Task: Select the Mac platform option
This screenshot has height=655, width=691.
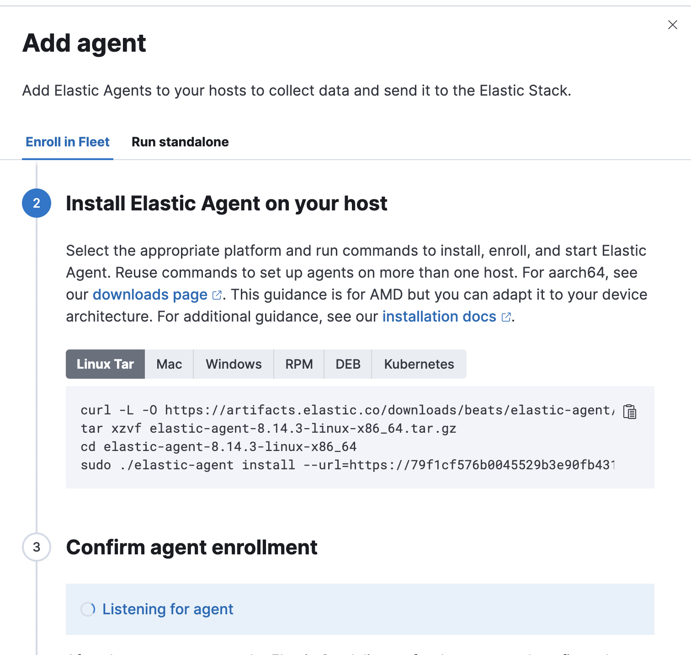Action: coord(169,364)
